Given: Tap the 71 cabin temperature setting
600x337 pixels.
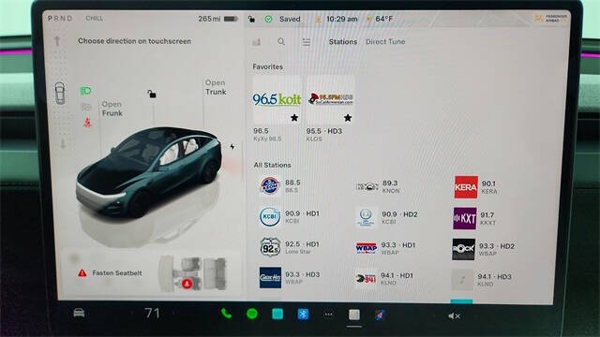Looking at the screenshot, I should tap(152, 314).
